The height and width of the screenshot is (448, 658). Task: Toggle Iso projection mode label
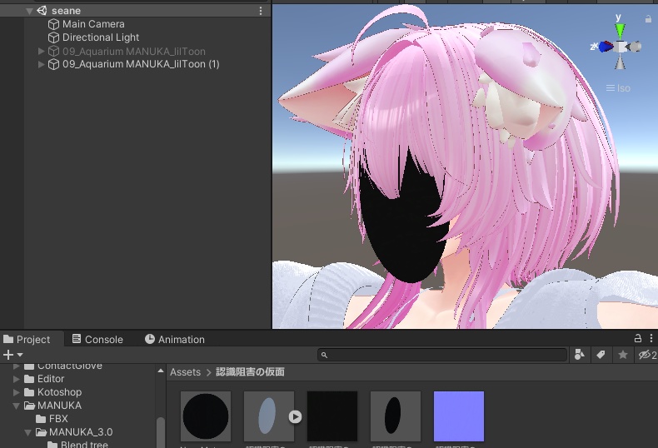pos(618,88)
